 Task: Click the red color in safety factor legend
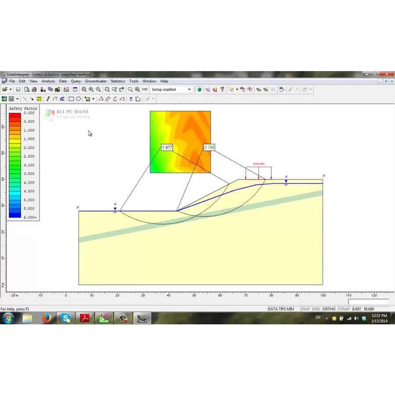(x=15, y=115)
